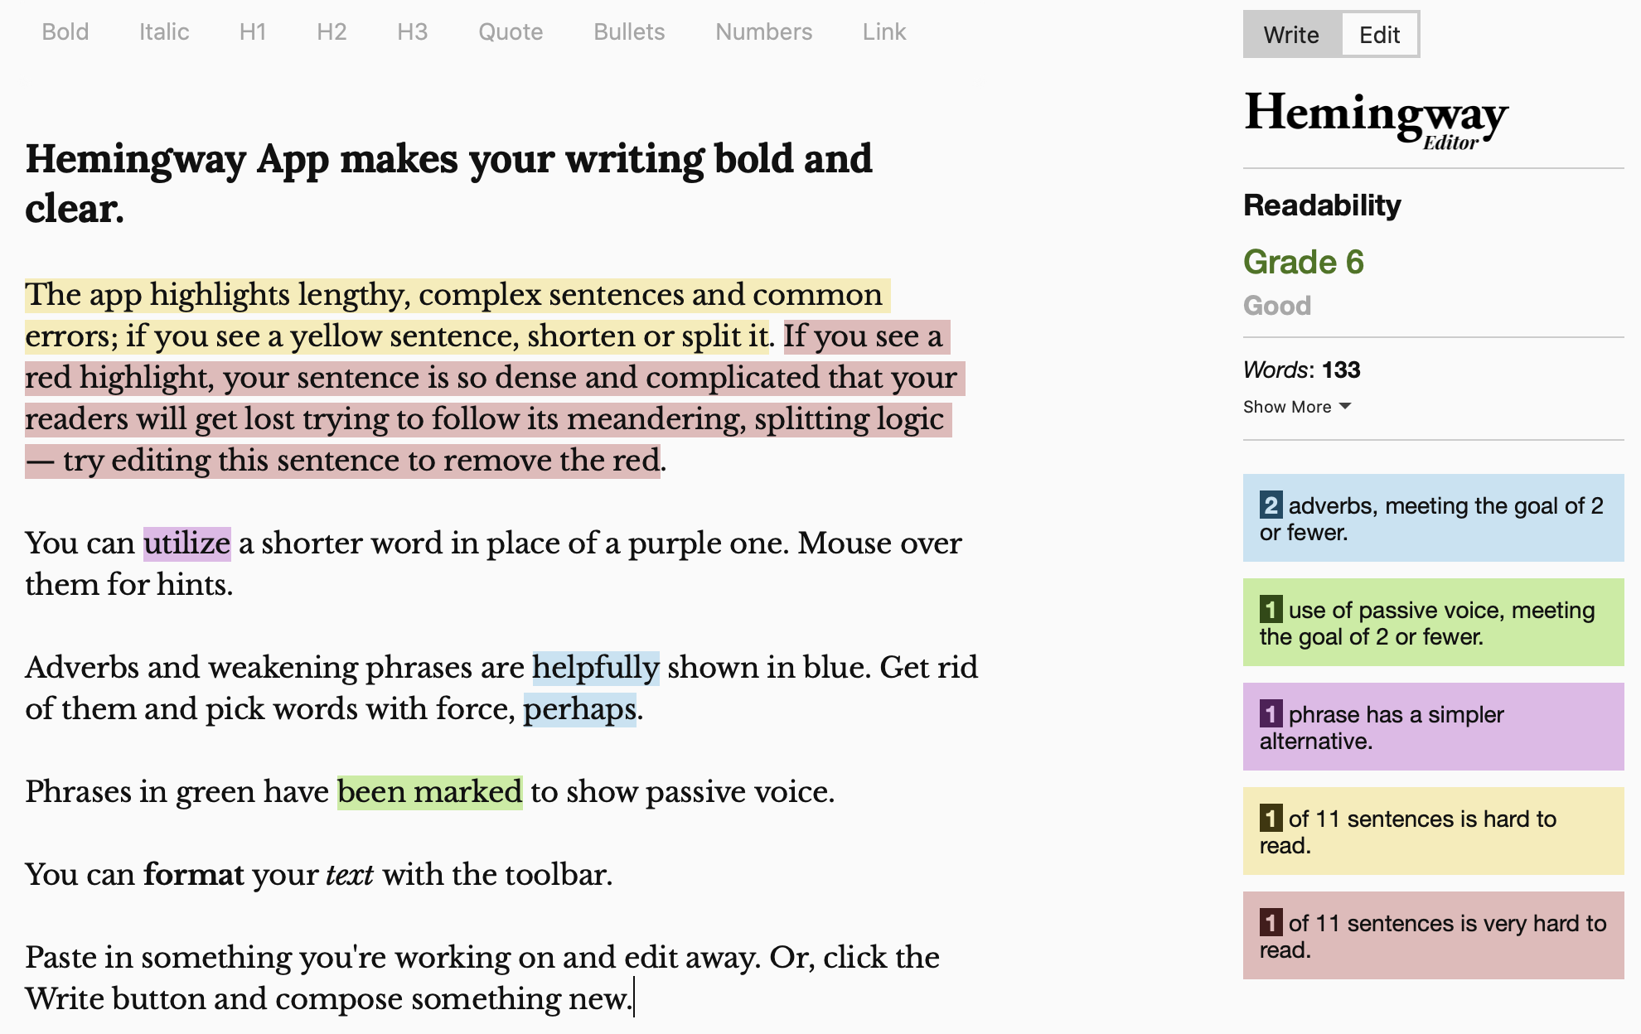Image resolution: width=1641 pixels, height=1034 pixels.
Task: Apply H2 heading style
Action: (331, 31)
